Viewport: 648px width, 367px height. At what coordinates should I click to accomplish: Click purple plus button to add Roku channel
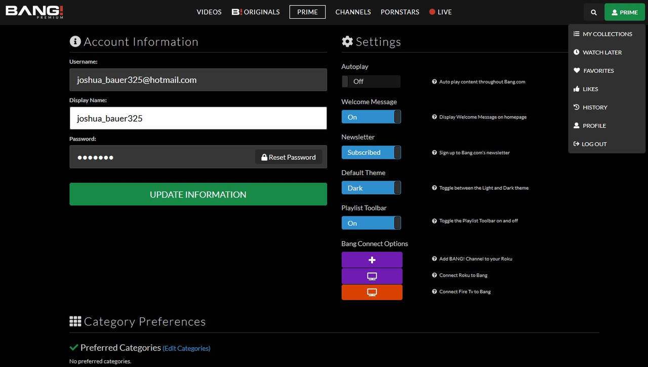point(372,260)
